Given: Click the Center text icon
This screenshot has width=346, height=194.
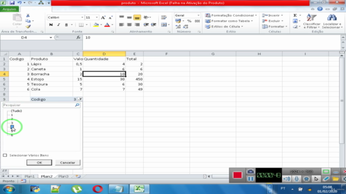Looking at the screenshot, I should (129, 25).
